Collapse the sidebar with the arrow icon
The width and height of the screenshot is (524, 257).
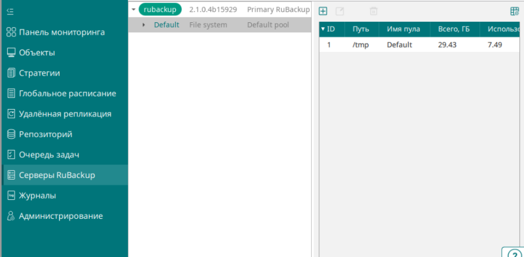click(11, 12)
